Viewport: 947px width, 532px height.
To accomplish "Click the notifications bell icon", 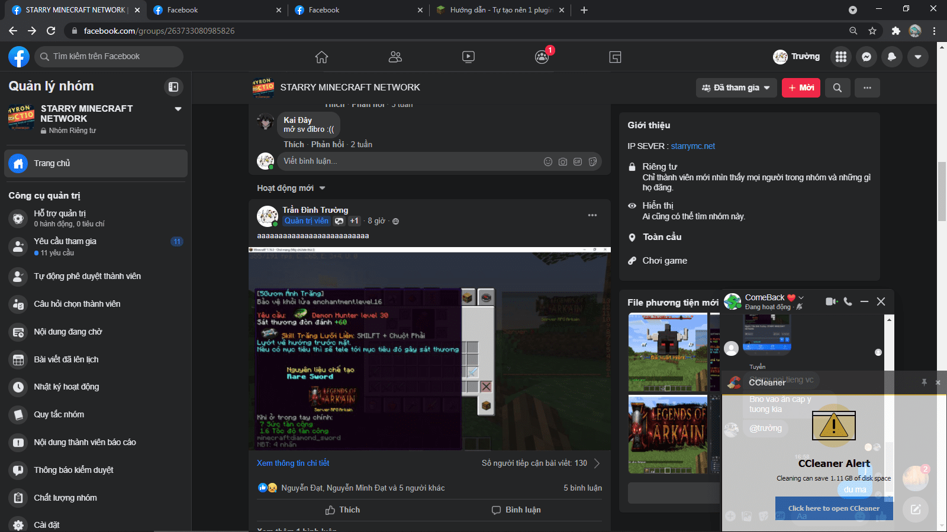I will (892, 57).
